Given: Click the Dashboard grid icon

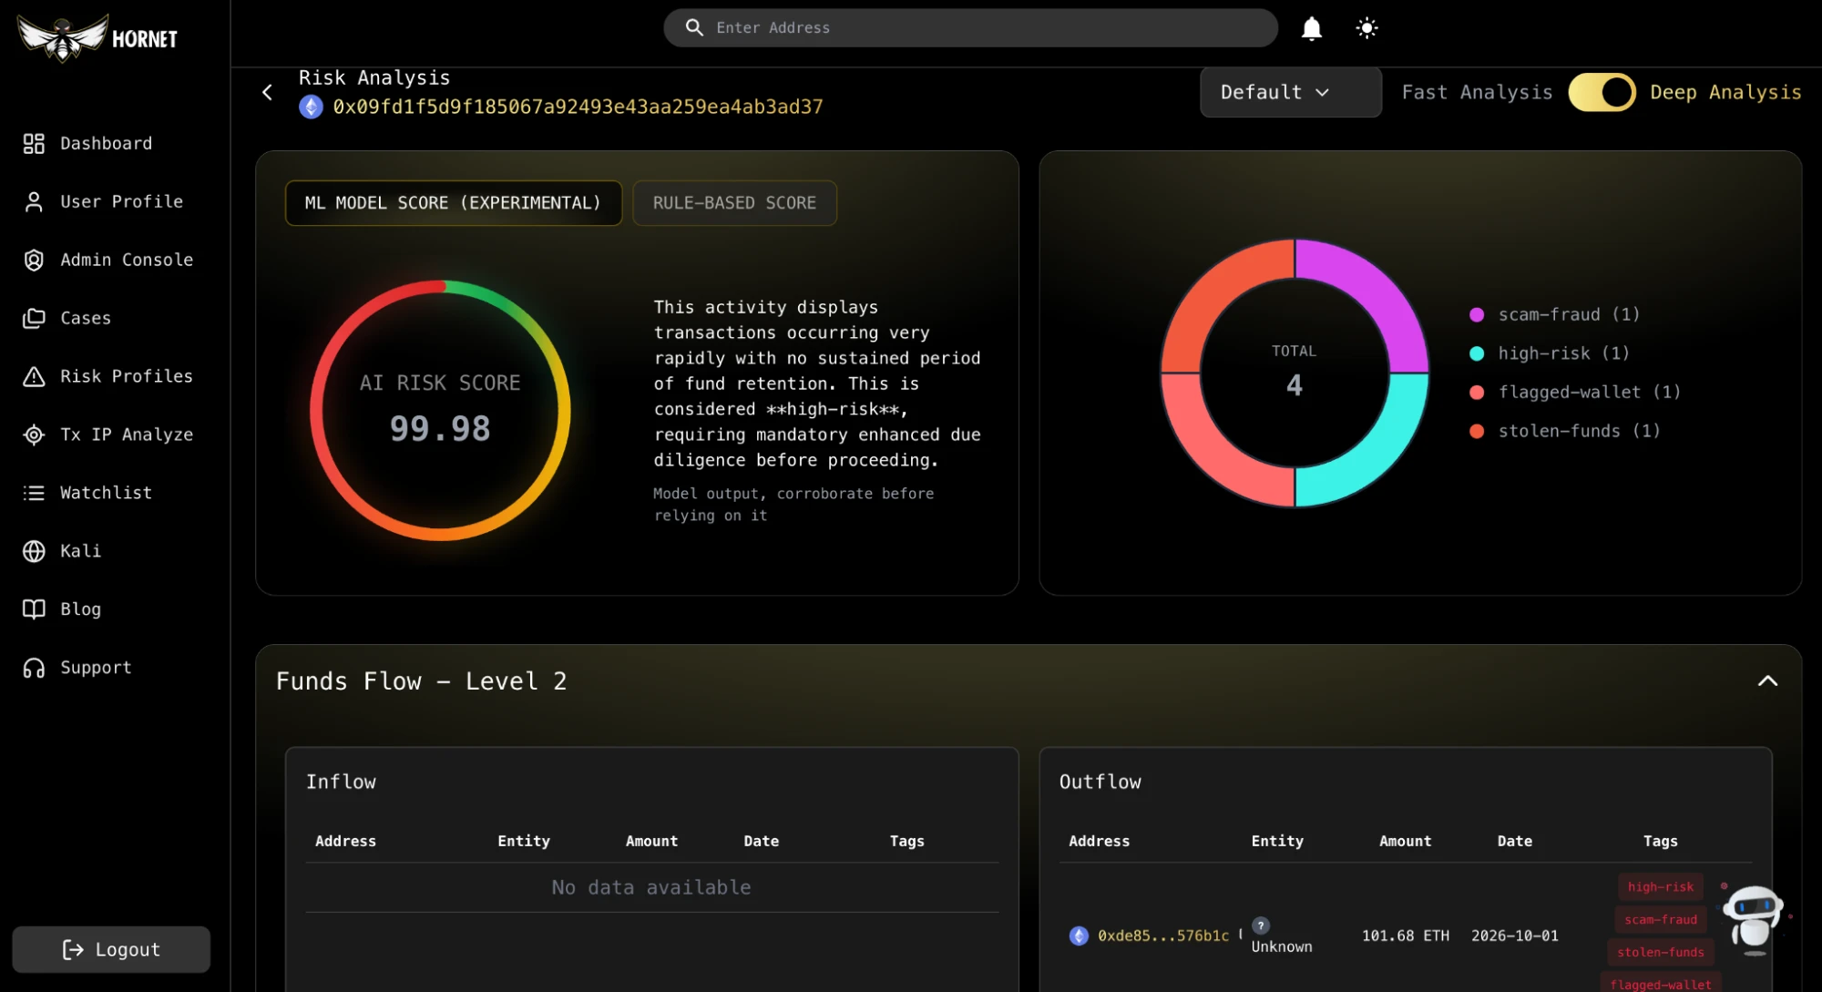Looking at the screenshot, I should (34, 143).
